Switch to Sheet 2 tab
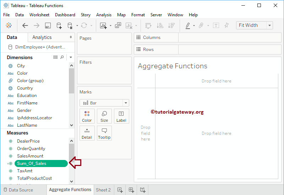This screenshot has width=284, height=195. coord(103,190)
